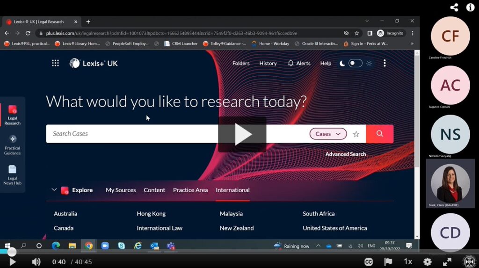This screenshot has width=479, height=268.
Task: Click the share icon above the participants
Action: (454, 7)
